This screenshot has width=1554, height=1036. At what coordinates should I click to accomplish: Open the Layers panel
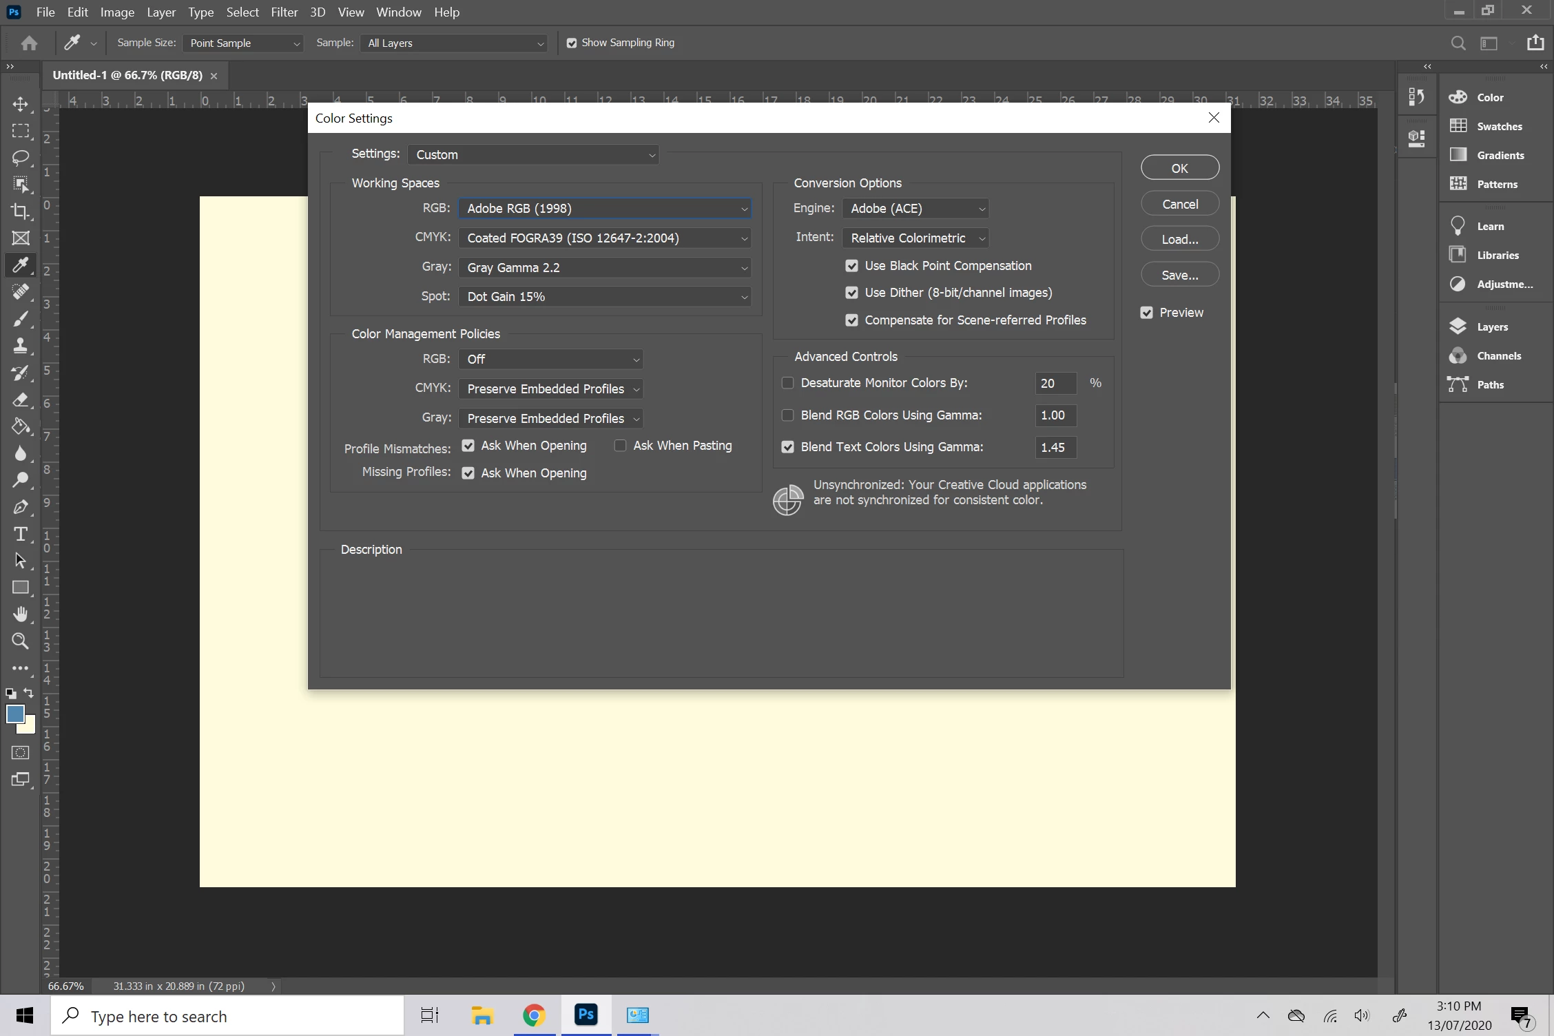click(1492, 327)
